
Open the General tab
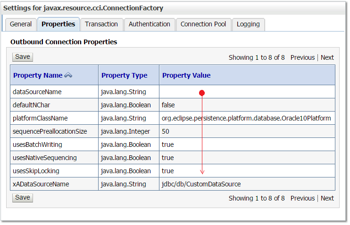tap(21, 24)
